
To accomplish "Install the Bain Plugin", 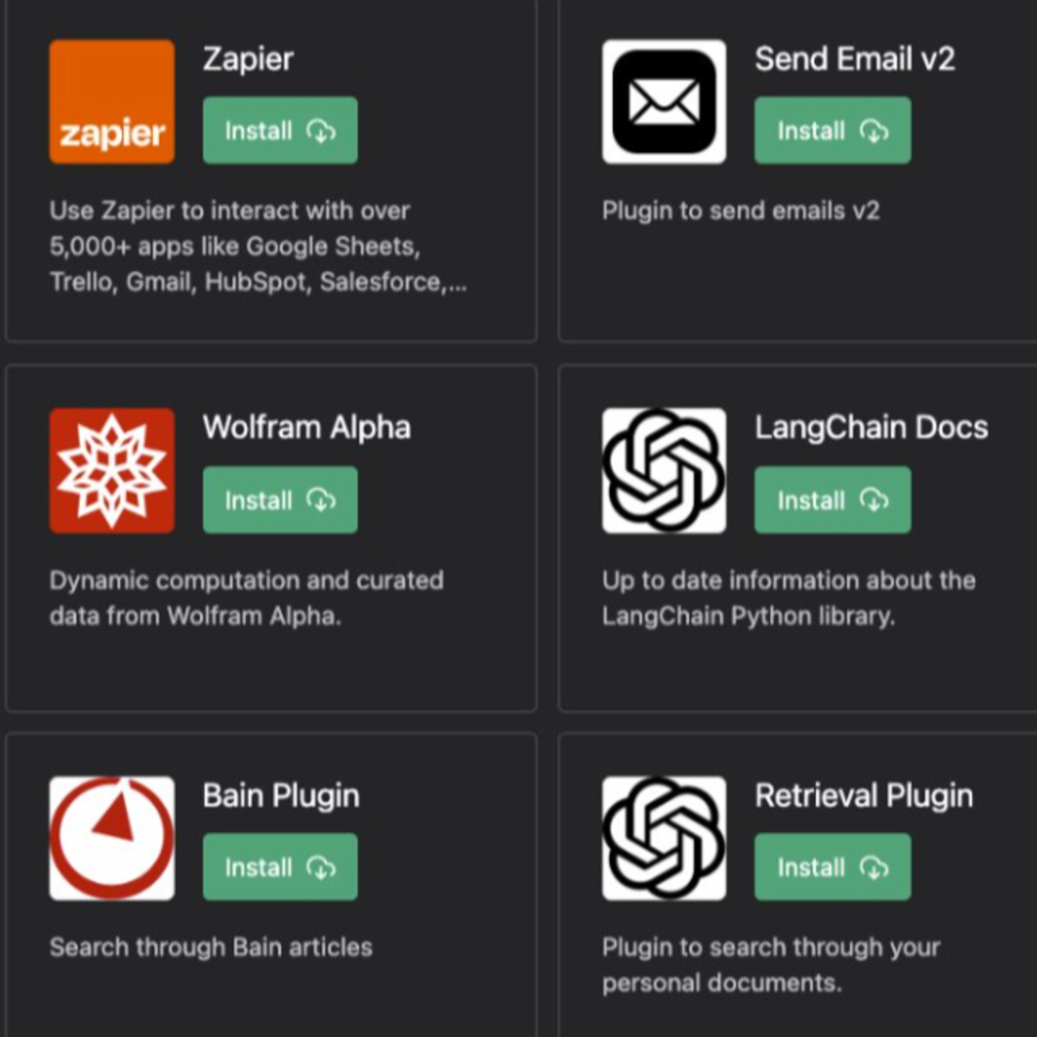I will tap(280, 867).
